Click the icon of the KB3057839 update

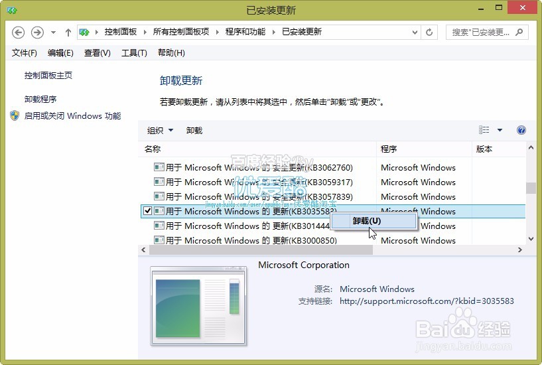(x=159, y=196)
